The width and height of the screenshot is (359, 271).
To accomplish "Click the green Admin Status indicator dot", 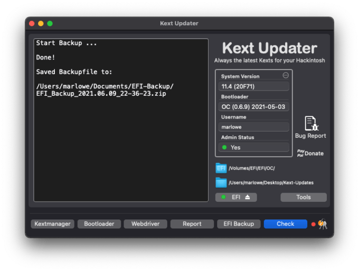I will [224, 147].
